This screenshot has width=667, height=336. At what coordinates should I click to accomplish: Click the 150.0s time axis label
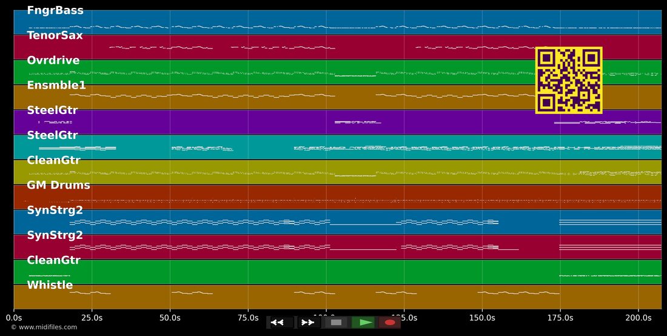tap(483, 318)
